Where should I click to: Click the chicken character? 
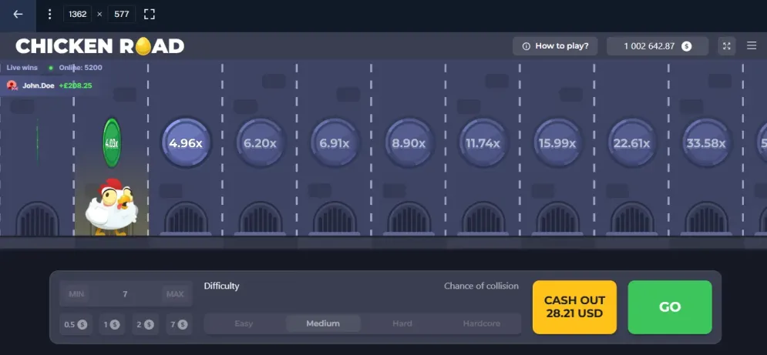coord(110,206)
